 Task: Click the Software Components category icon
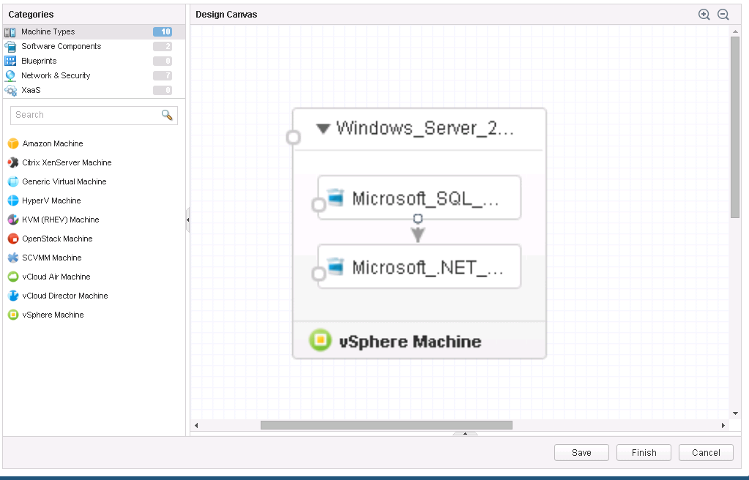coord(10,46)
